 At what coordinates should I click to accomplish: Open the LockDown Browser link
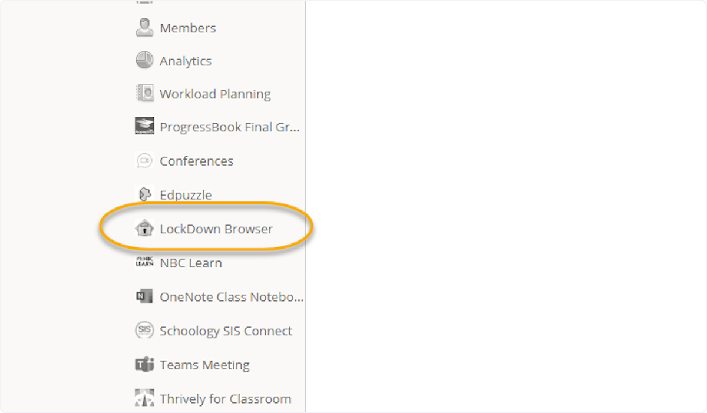tap(216, 229)
